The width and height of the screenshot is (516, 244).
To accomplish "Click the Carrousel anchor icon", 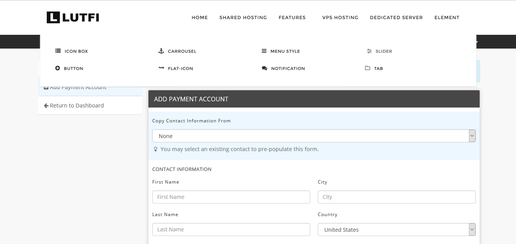I will [161, 51].
